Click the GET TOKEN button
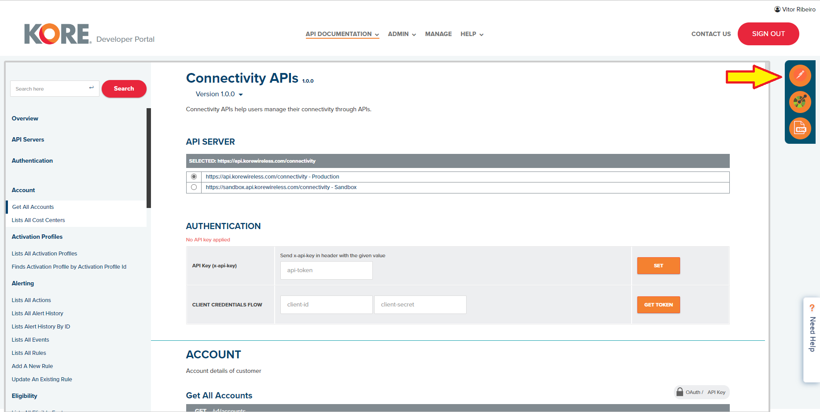 pos(658,304)
